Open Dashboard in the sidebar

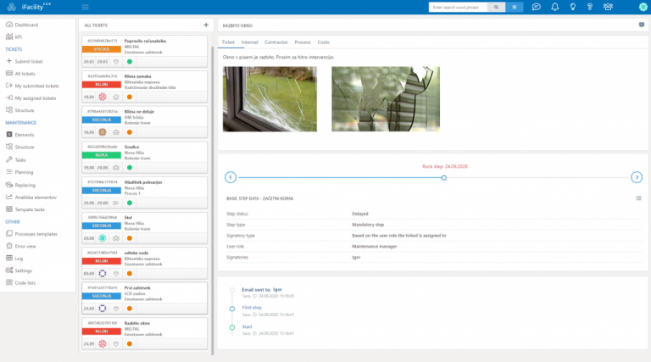(x=26, y=25)
